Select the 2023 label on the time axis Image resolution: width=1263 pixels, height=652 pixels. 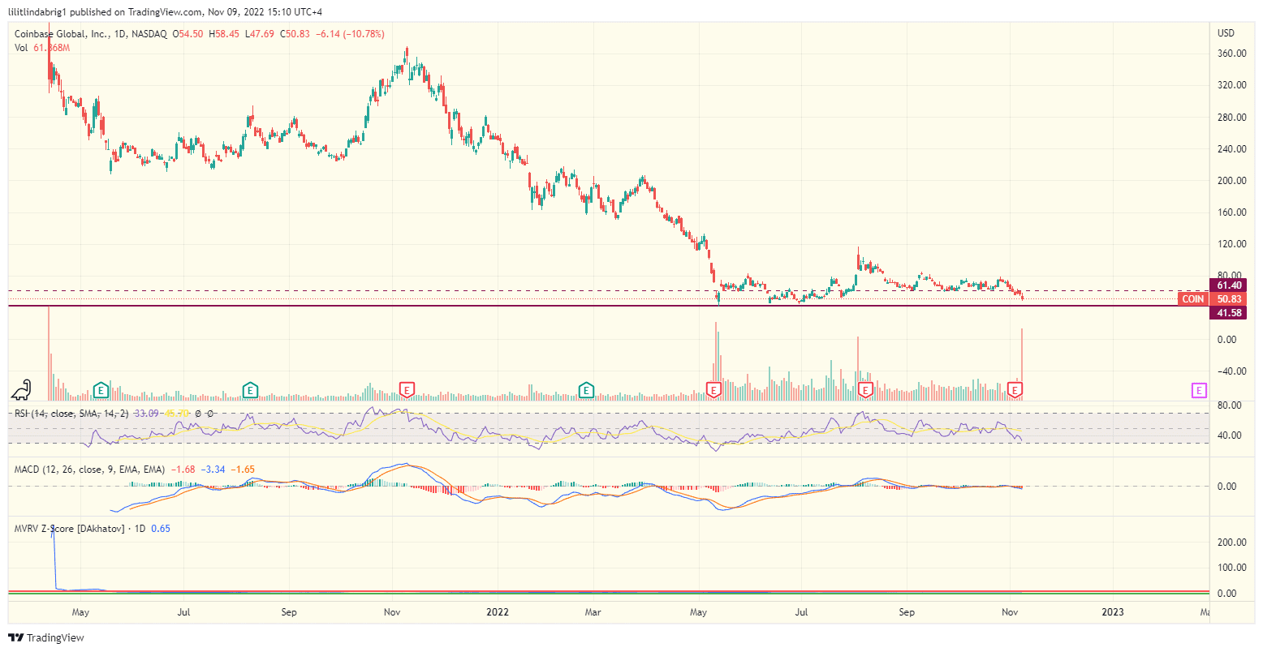coord(1113,612)
